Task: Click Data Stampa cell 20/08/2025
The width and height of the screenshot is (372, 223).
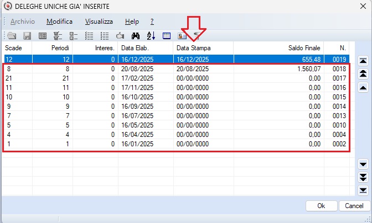Action: (x=193, y=69)
